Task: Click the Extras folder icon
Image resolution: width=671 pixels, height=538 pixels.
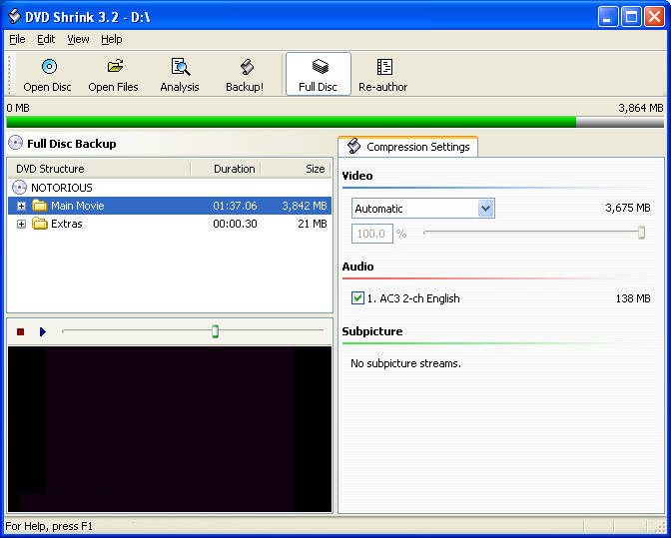Action: point(40,224)
